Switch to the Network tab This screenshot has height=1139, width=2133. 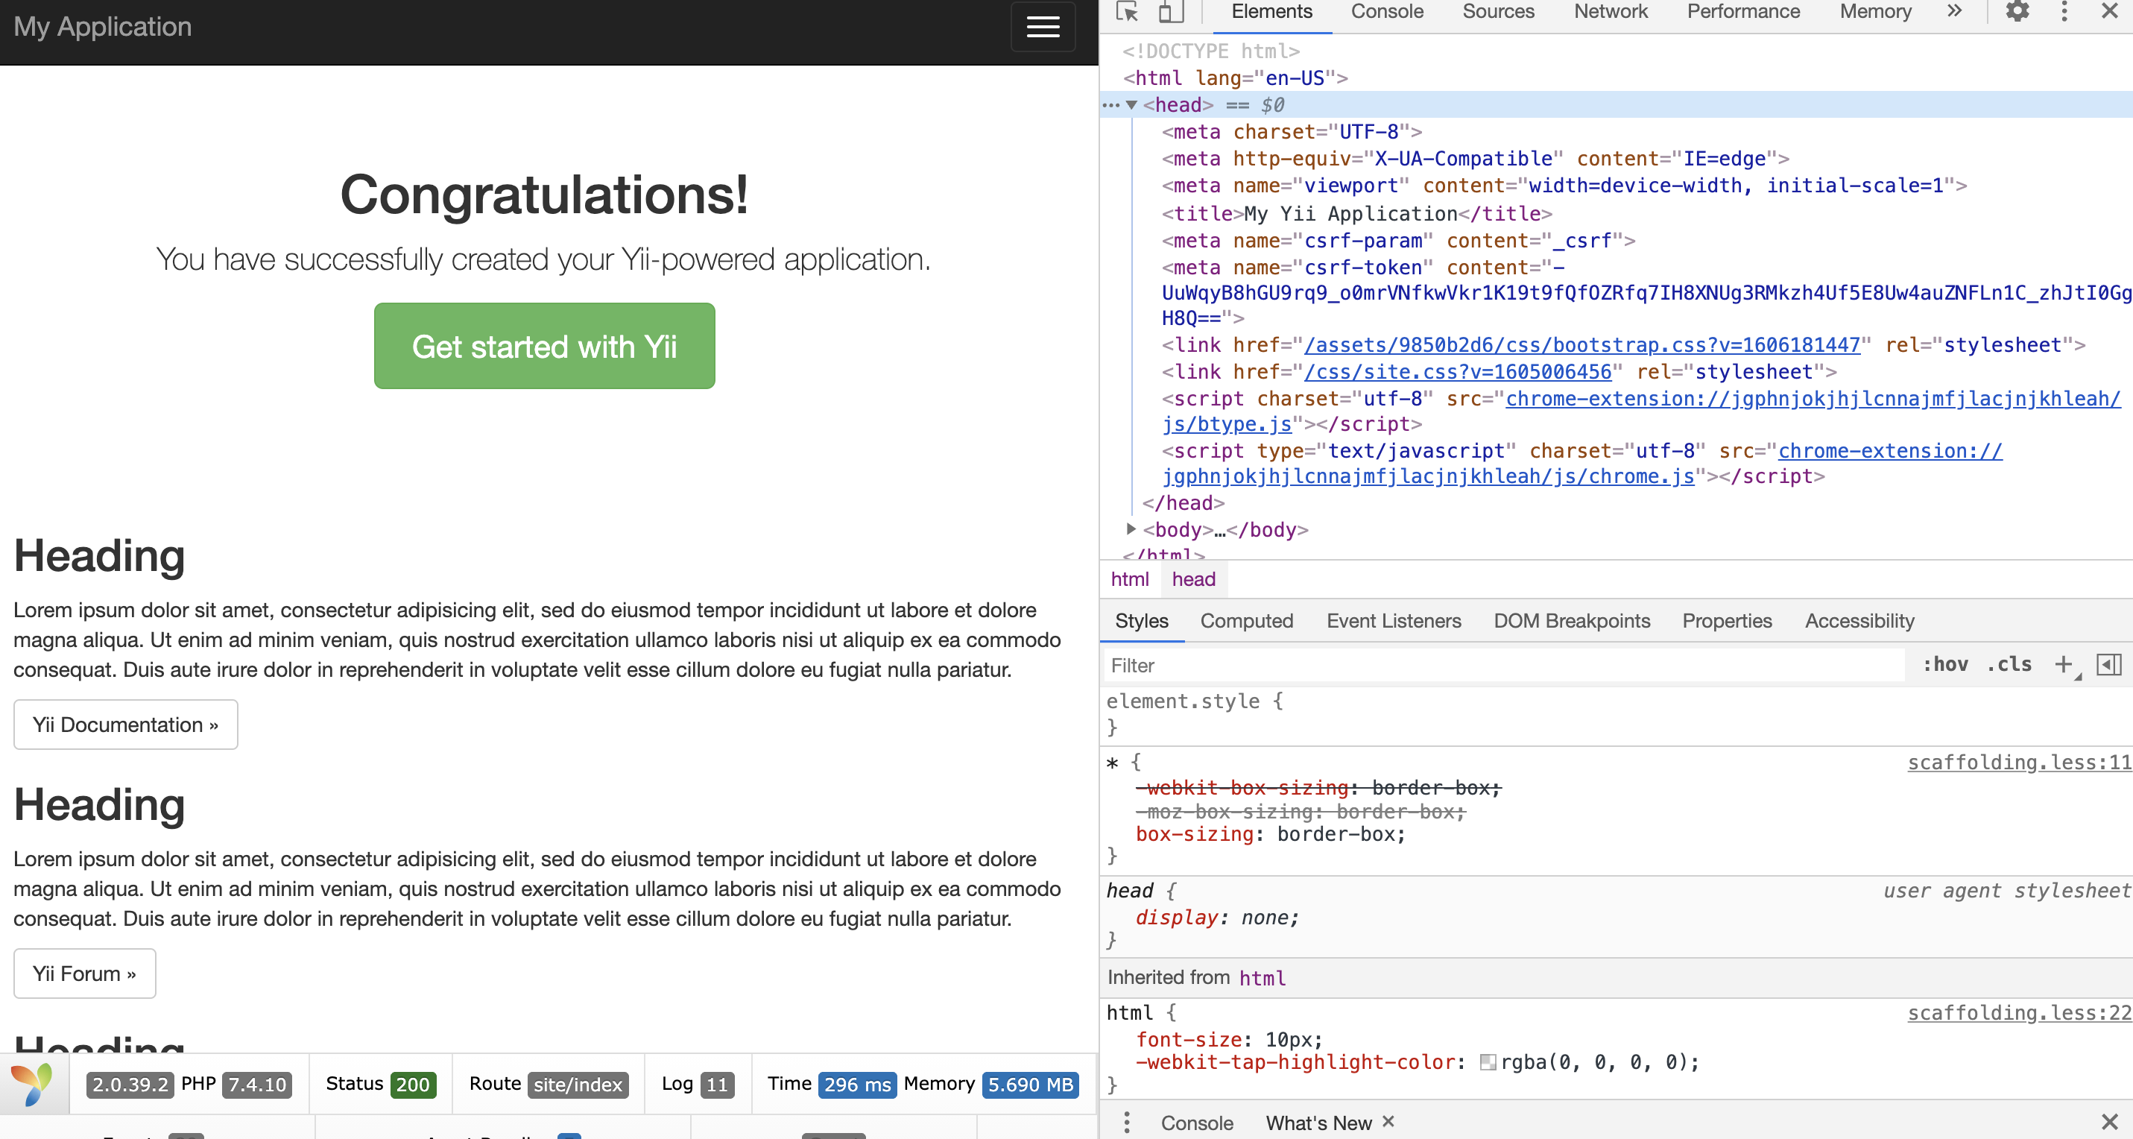[x=1610, y=12]
